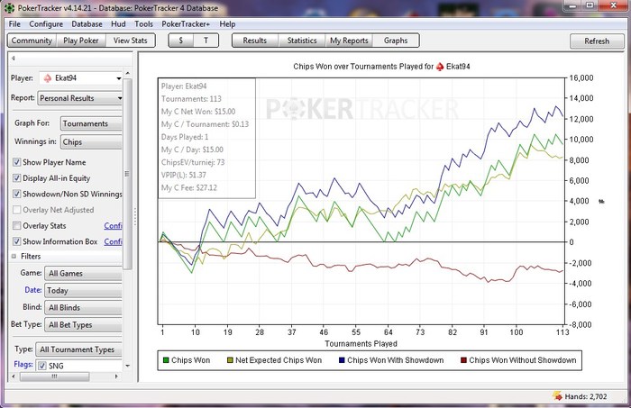Click the Tournaments: 113 info line

(191, 99)
